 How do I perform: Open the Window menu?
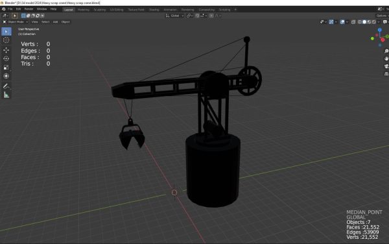tap(41, 9)
